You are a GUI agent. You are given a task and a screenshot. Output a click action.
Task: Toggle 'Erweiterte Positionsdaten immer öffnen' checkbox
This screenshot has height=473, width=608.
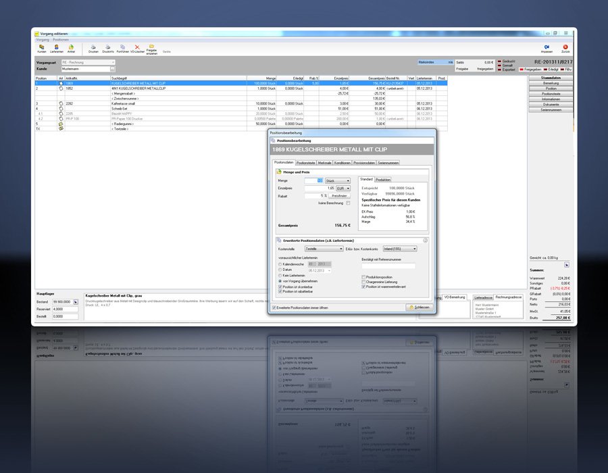pyautogui.click(x=274, y=308)
